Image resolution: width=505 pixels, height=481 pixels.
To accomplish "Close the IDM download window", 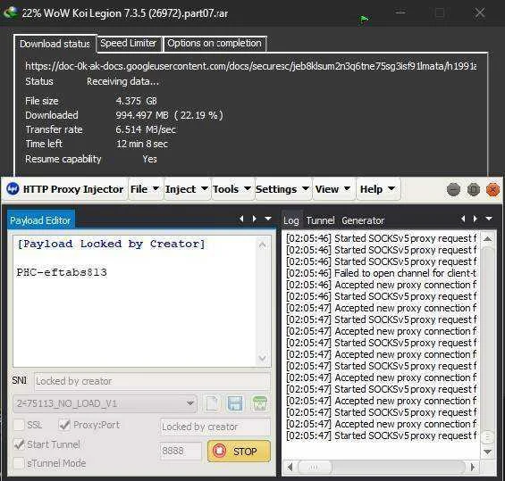I will (480, 12).
